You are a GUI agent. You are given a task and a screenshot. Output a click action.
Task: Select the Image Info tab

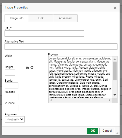click(17, 18)
